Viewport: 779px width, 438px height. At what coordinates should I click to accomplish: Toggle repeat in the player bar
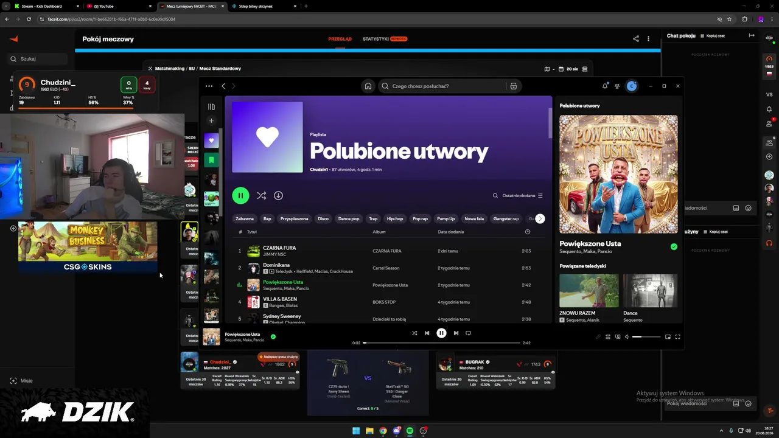coord(468,333)
